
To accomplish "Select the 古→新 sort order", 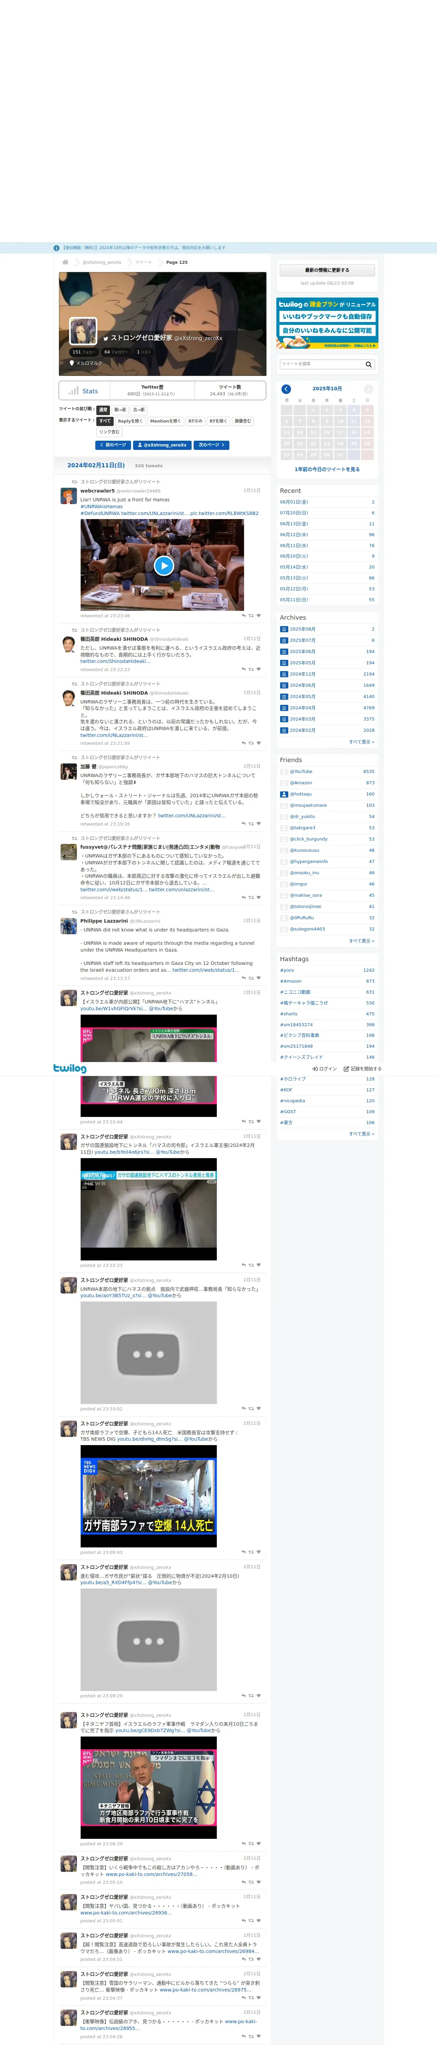I will pos(139,410).
